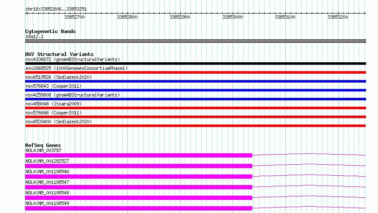Click ruler position 33852800
Screen dimensions: 378x213
point(127,17)
